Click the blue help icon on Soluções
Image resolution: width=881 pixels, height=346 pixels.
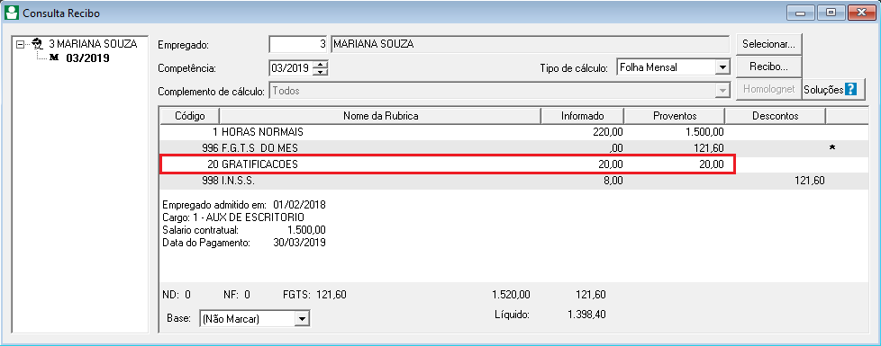click(x=850, y=89)
